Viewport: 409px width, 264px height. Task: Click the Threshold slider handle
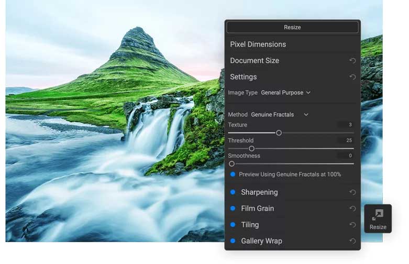click(251, 149)
